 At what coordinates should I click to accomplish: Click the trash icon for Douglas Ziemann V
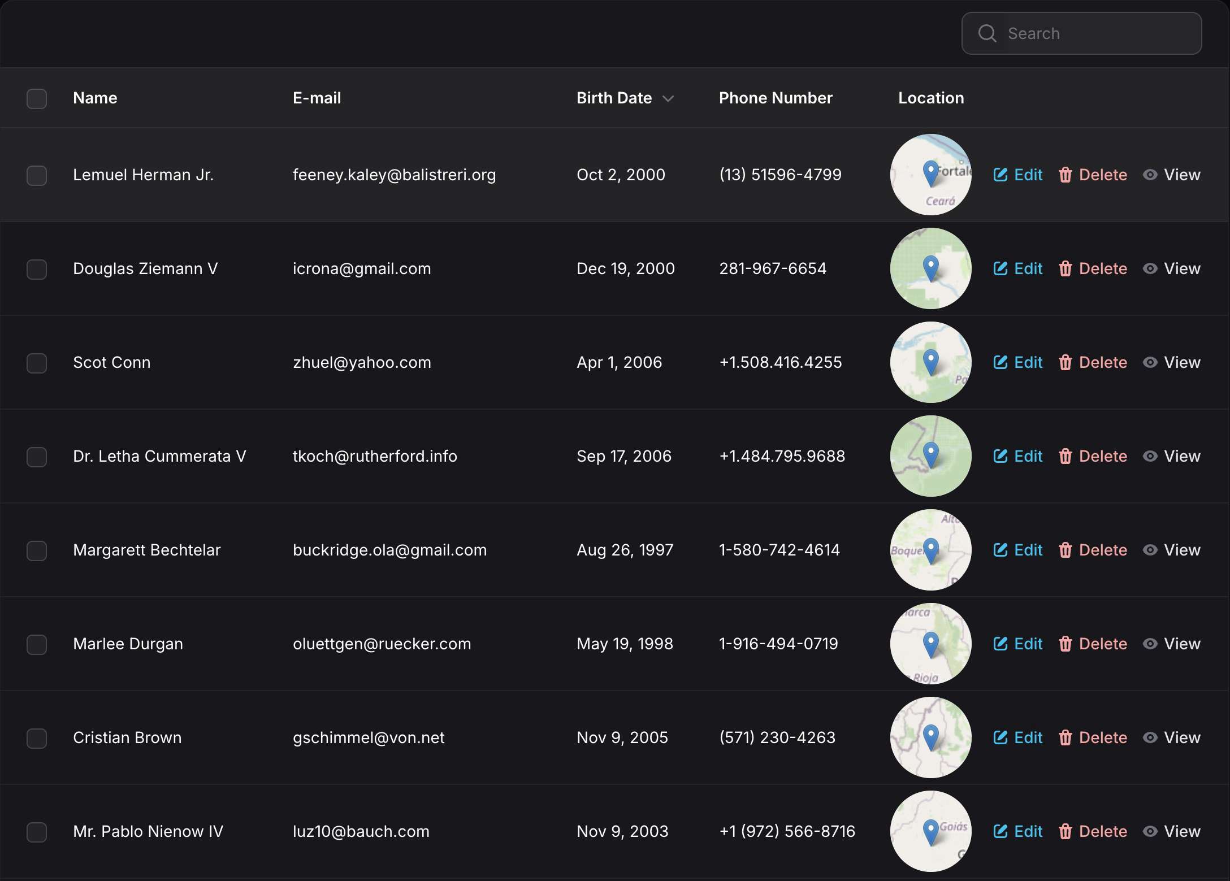tap(1065, 268)
